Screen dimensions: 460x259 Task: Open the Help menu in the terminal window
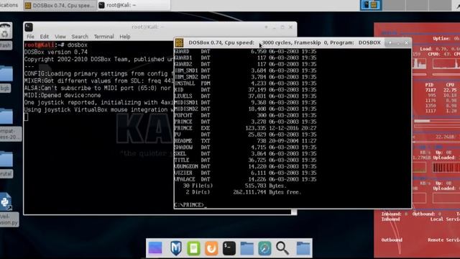[x=124, y=37]
